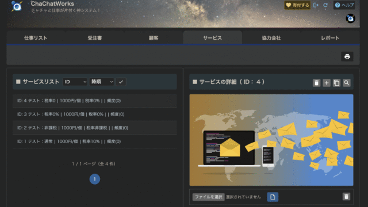Click the print icon button
This screenshot has height=207, width=368.
(x=347, y=56)
